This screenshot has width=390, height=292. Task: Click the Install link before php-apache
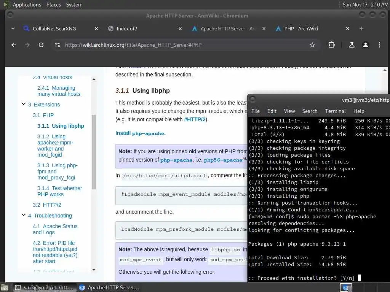coord(123,133)
